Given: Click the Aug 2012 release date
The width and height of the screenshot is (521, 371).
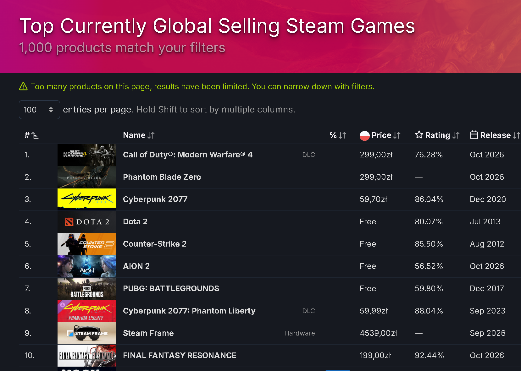Looking at the screenshot, I should click(487, 244).
